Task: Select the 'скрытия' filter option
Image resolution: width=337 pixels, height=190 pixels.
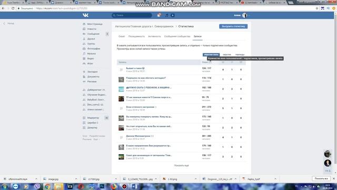Action: point(227,55)
